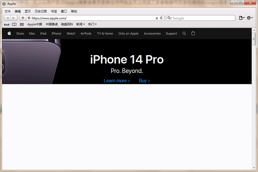258x172 pixels.
Task: Open the Reading List glasses icon
Action: point(6,24)
